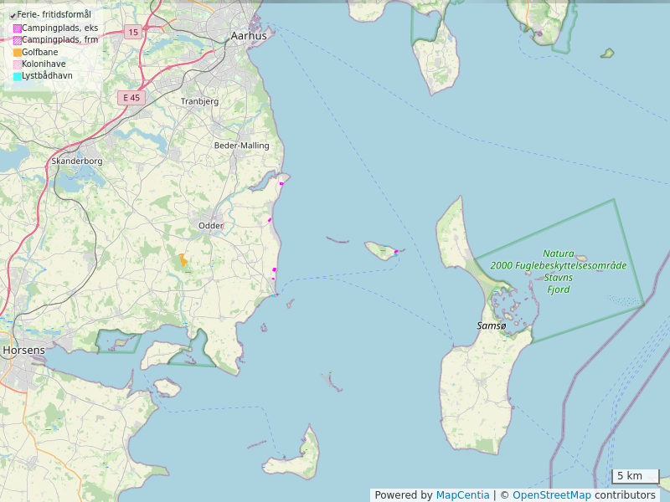Click the orange golf course area near Odder
The height and width of the screenshot is (502, 670).
tap(183, 261)
